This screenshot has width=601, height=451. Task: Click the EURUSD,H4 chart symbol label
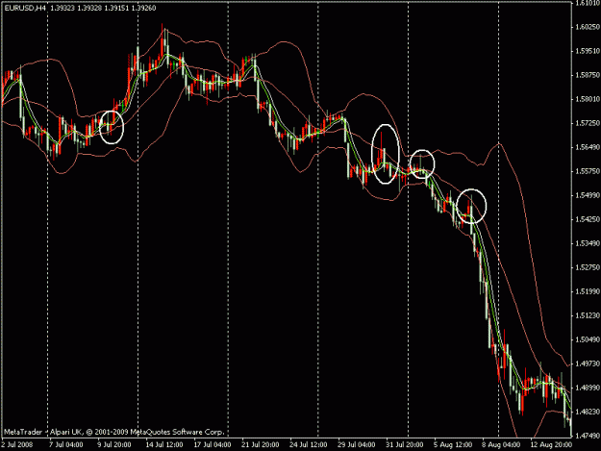pos(25,8)
